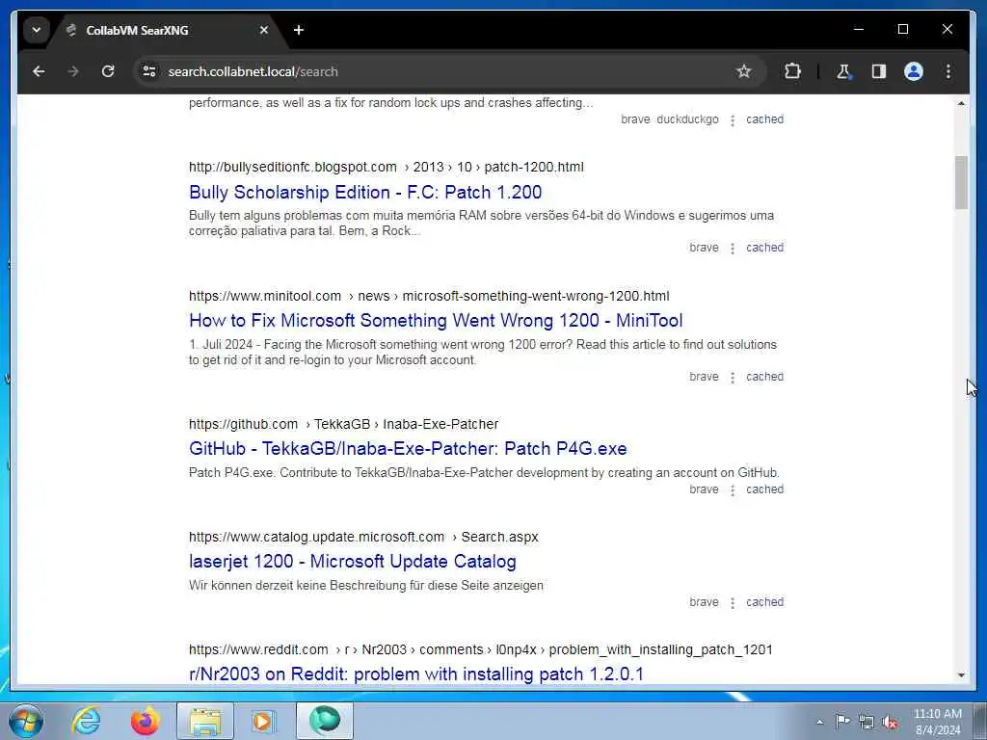Click the scrollbar up arrow
The width and height of the screenshot is (987, 740).
pos(961,103)
